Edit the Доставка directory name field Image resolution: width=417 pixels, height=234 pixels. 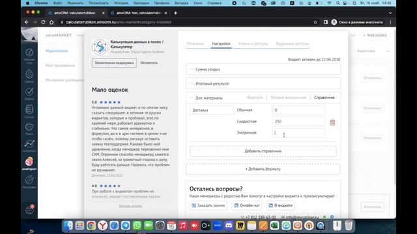click(212, 110)
